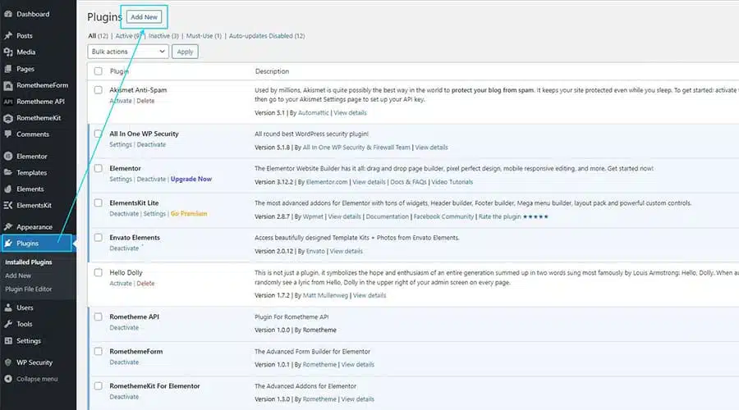The width and height of the screenshot is (739, 410).
Task: Open Matt Mullenweg author link
Action: click(x=325, y=296)
